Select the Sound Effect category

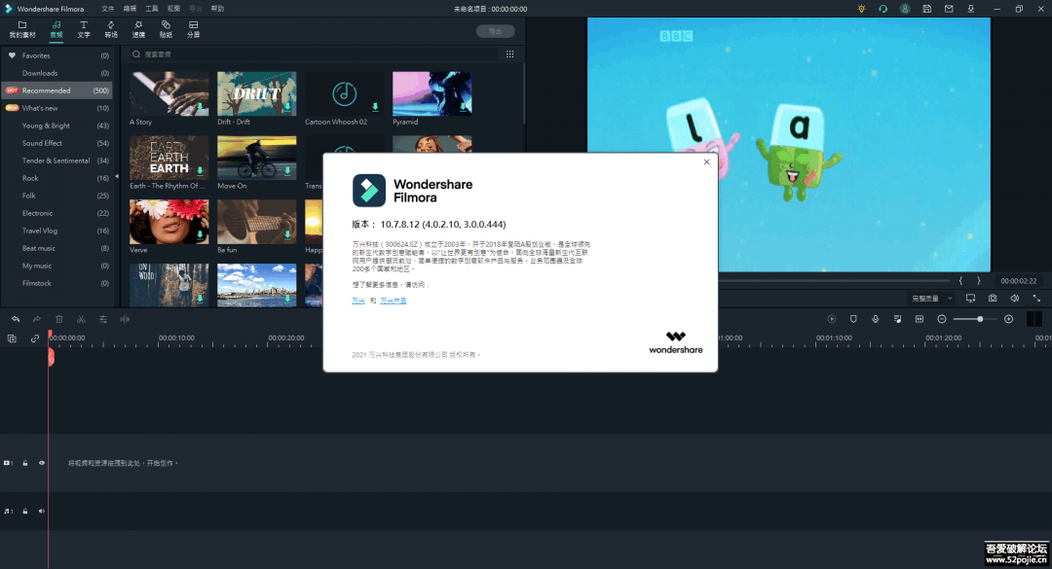pyautogui.click(x=56, y=143)
